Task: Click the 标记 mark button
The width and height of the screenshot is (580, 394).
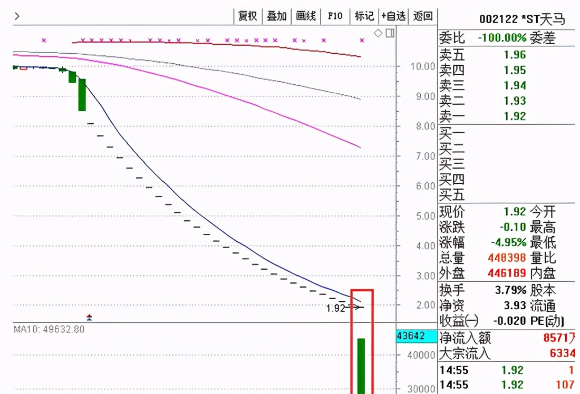Action: [x=364, y=16]
